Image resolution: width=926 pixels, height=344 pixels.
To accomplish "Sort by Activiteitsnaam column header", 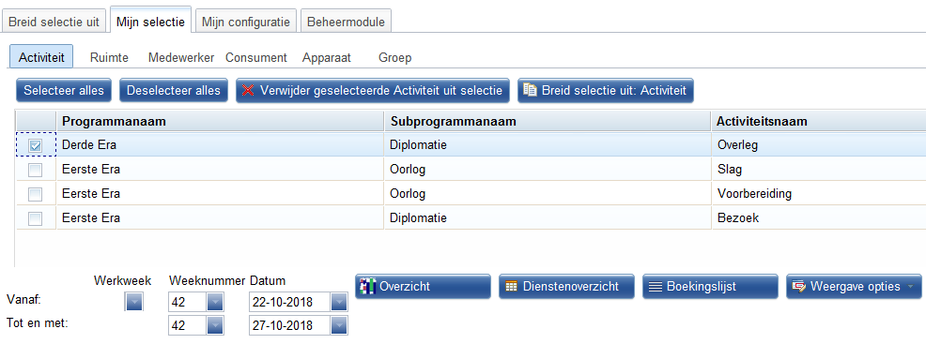I will point(819,121).
